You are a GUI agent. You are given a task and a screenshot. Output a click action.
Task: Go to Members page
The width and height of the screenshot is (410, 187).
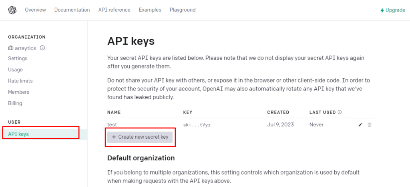18,92
